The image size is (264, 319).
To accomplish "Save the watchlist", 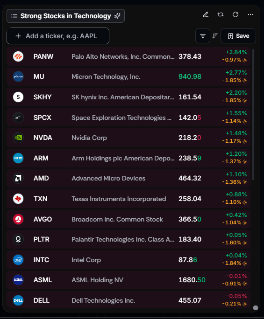I will 238,36.
